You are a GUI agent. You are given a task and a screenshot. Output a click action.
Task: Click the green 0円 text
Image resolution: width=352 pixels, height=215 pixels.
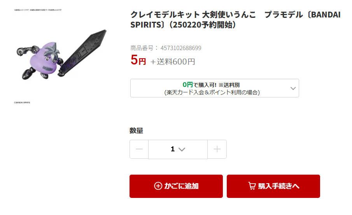[x=188, y=85]
